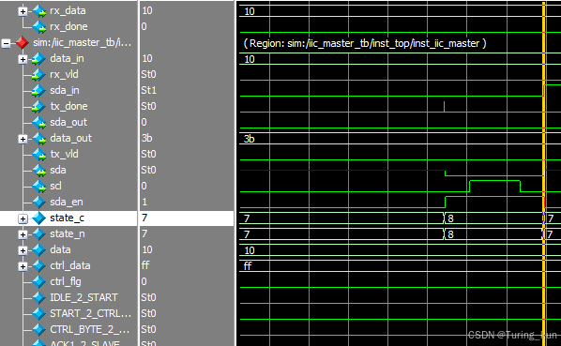This screenshot has height=346, width=561.
Task: Select the rx_done signal name
Action: pyautogui.click(x=68, y=26)
